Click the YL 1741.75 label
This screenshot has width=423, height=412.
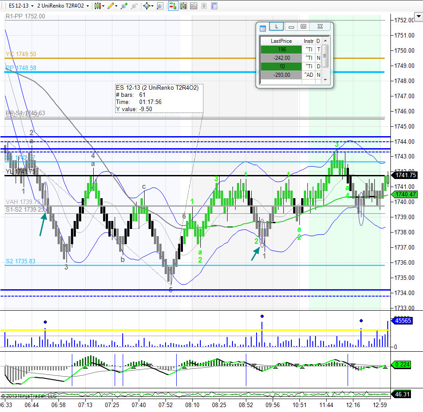tap(20, 171)
